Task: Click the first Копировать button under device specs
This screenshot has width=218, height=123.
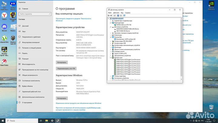Action: [62, 62]
